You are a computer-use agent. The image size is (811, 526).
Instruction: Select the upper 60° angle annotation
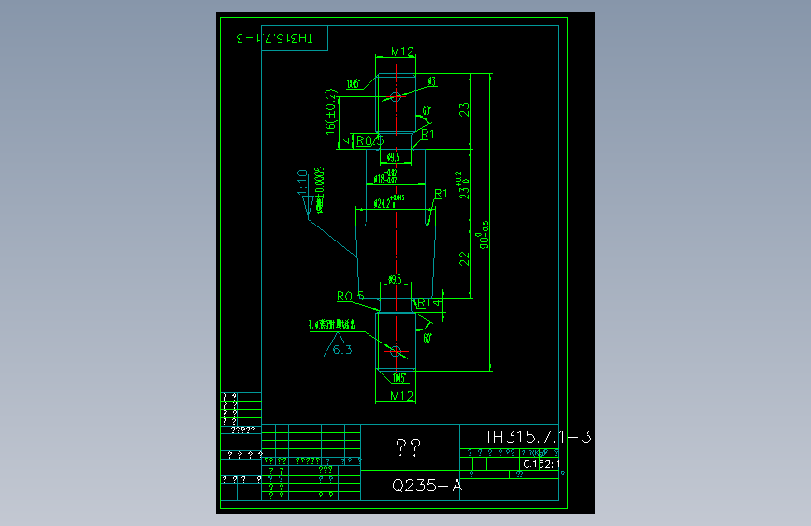[x=427, y=110]
